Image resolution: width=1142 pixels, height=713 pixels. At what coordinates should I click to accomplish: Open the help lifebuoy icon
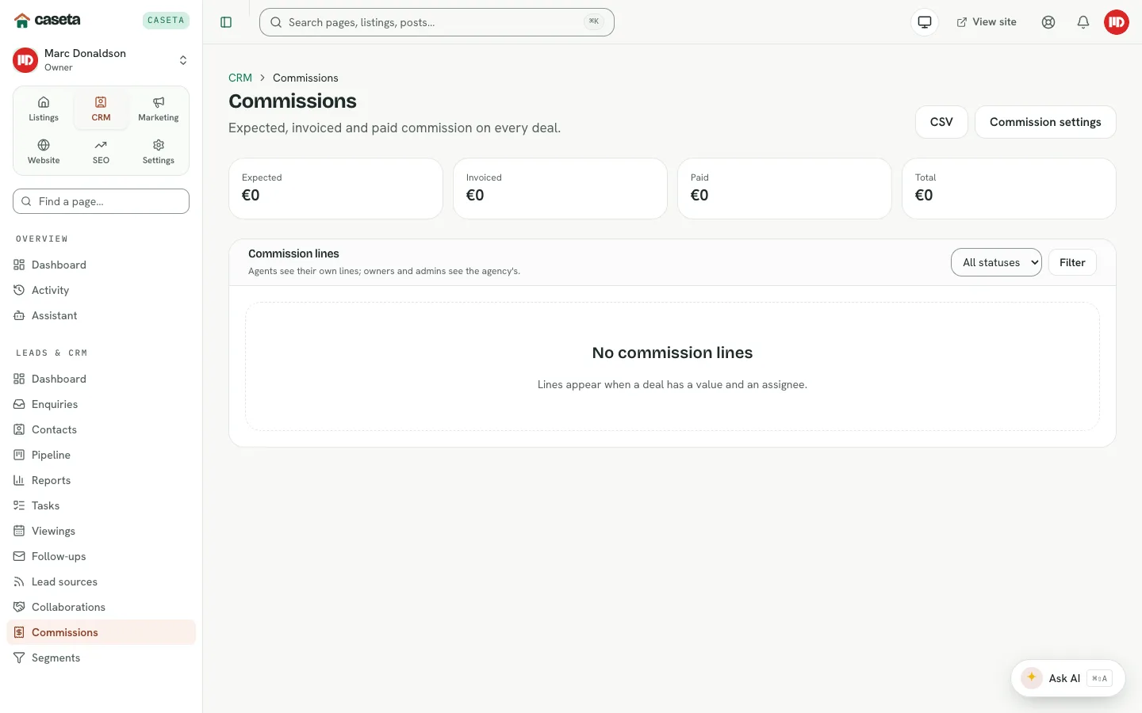click(1048, 22)
